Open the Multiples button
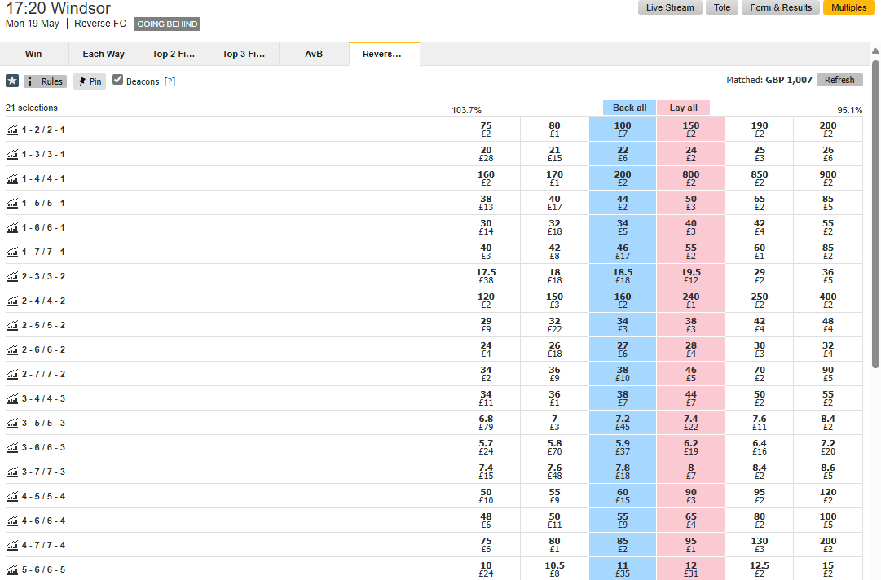This screenshot has width=881, height=580. (x=849, y=7)
